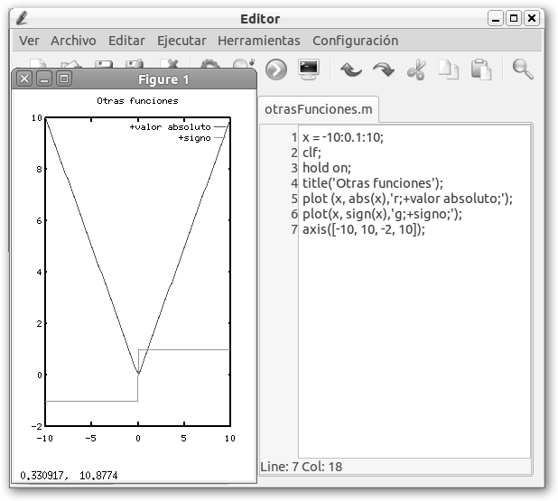
Task: Open search with the magnifying glass icon
Action: point(523,70)
